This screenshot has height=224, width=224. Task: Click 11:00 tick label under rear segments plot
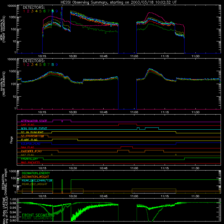coord(134,112)
